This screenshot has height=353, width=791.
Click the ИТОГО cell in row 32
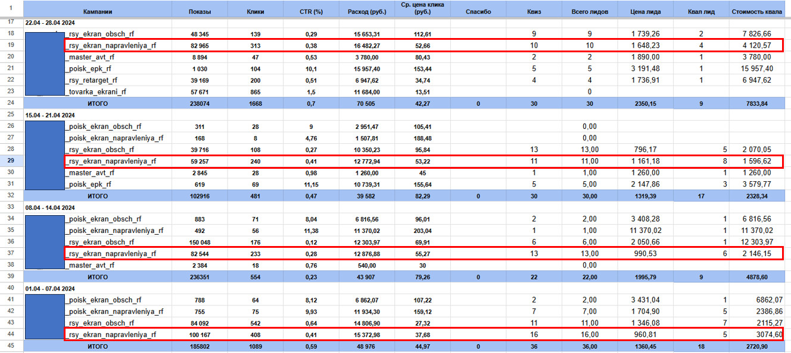coord(98,196)
